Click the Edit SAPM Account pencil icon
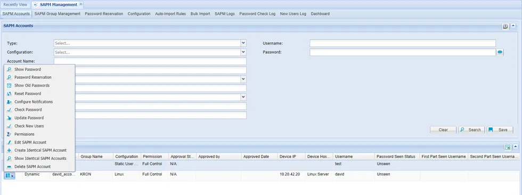This screenshot has width=522, height=195. (x=10, y=142)
